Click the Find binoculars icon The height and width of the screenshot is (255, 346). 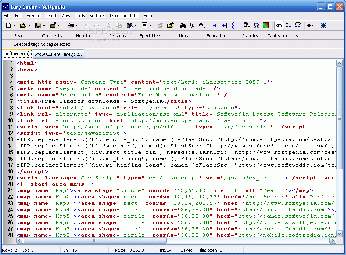coord(183,25)
